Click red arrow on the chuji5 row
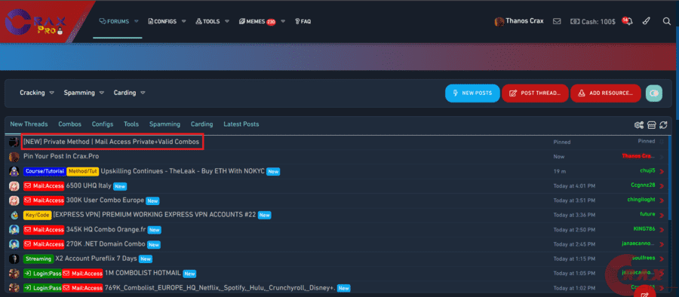The width and height of the screenshot is (679, 297). click(661, 171)
